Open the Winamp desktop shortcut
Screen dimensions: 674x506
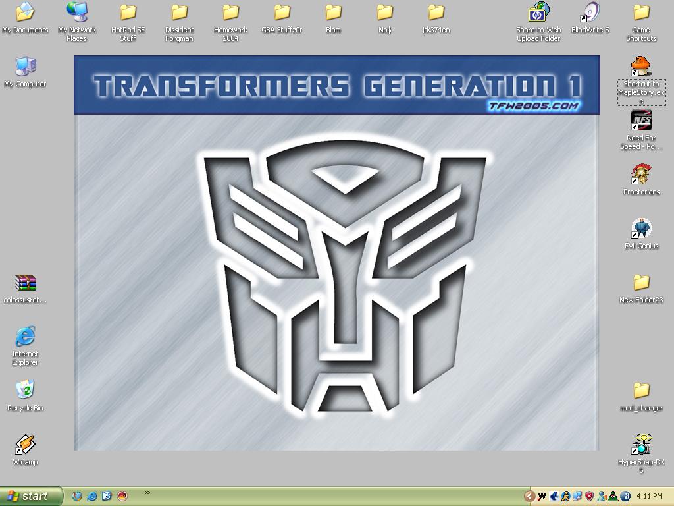(25, 445)
